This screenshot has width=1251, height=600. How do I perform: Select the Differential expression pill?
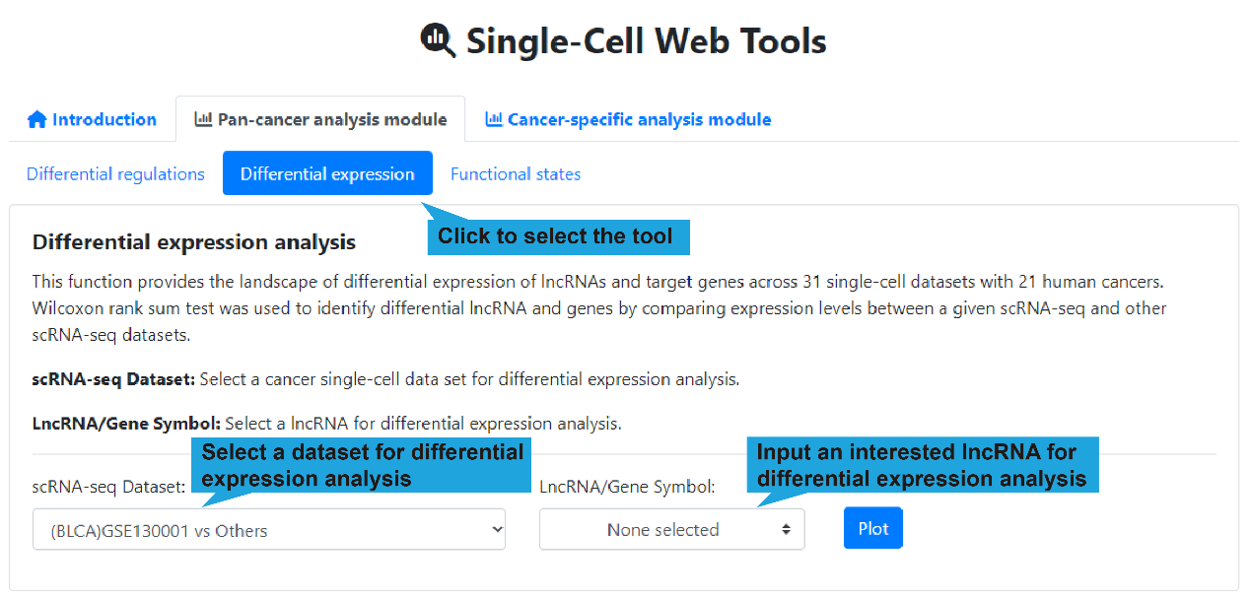(327, 174)
